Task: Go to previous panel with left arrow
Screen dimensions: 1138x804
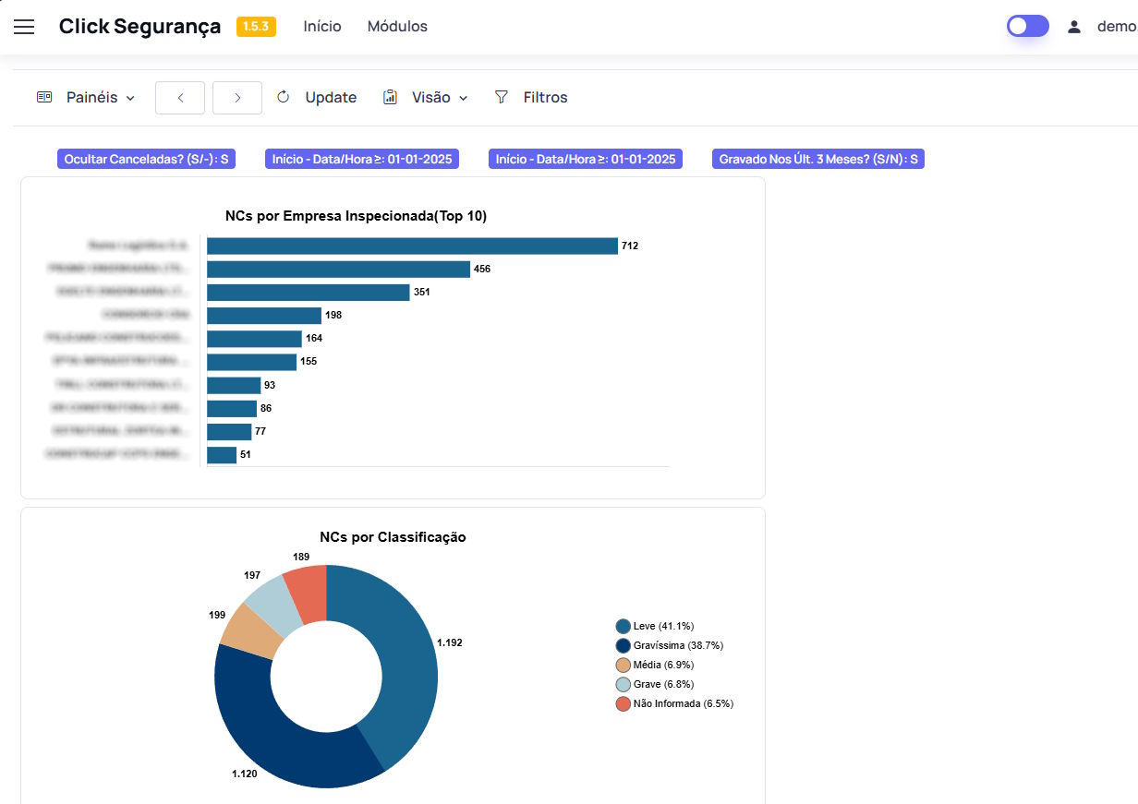Action: (180, 98)
